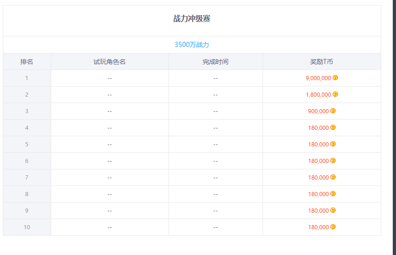
Task: Select the 3500万战力 tab
Action: coord(192,45)
